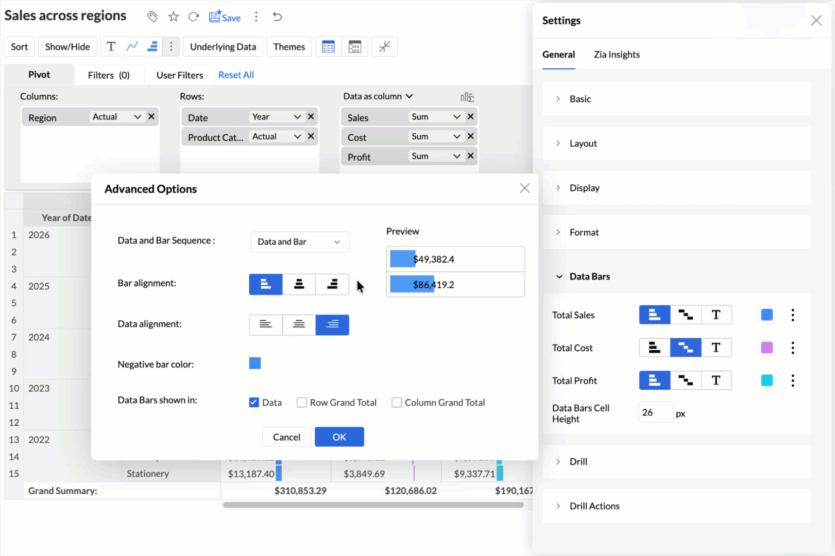Click the undo arrow icon
Viewport: 835px width, 556px height.
[x=277, y=17]
